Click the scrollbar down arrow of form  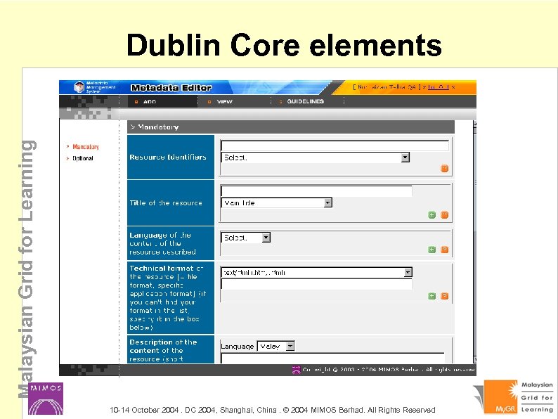(474, 359)
